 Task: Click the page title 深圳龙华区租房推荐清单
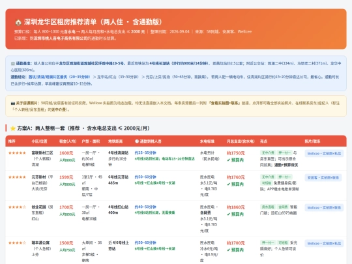(x=60, y=22)
